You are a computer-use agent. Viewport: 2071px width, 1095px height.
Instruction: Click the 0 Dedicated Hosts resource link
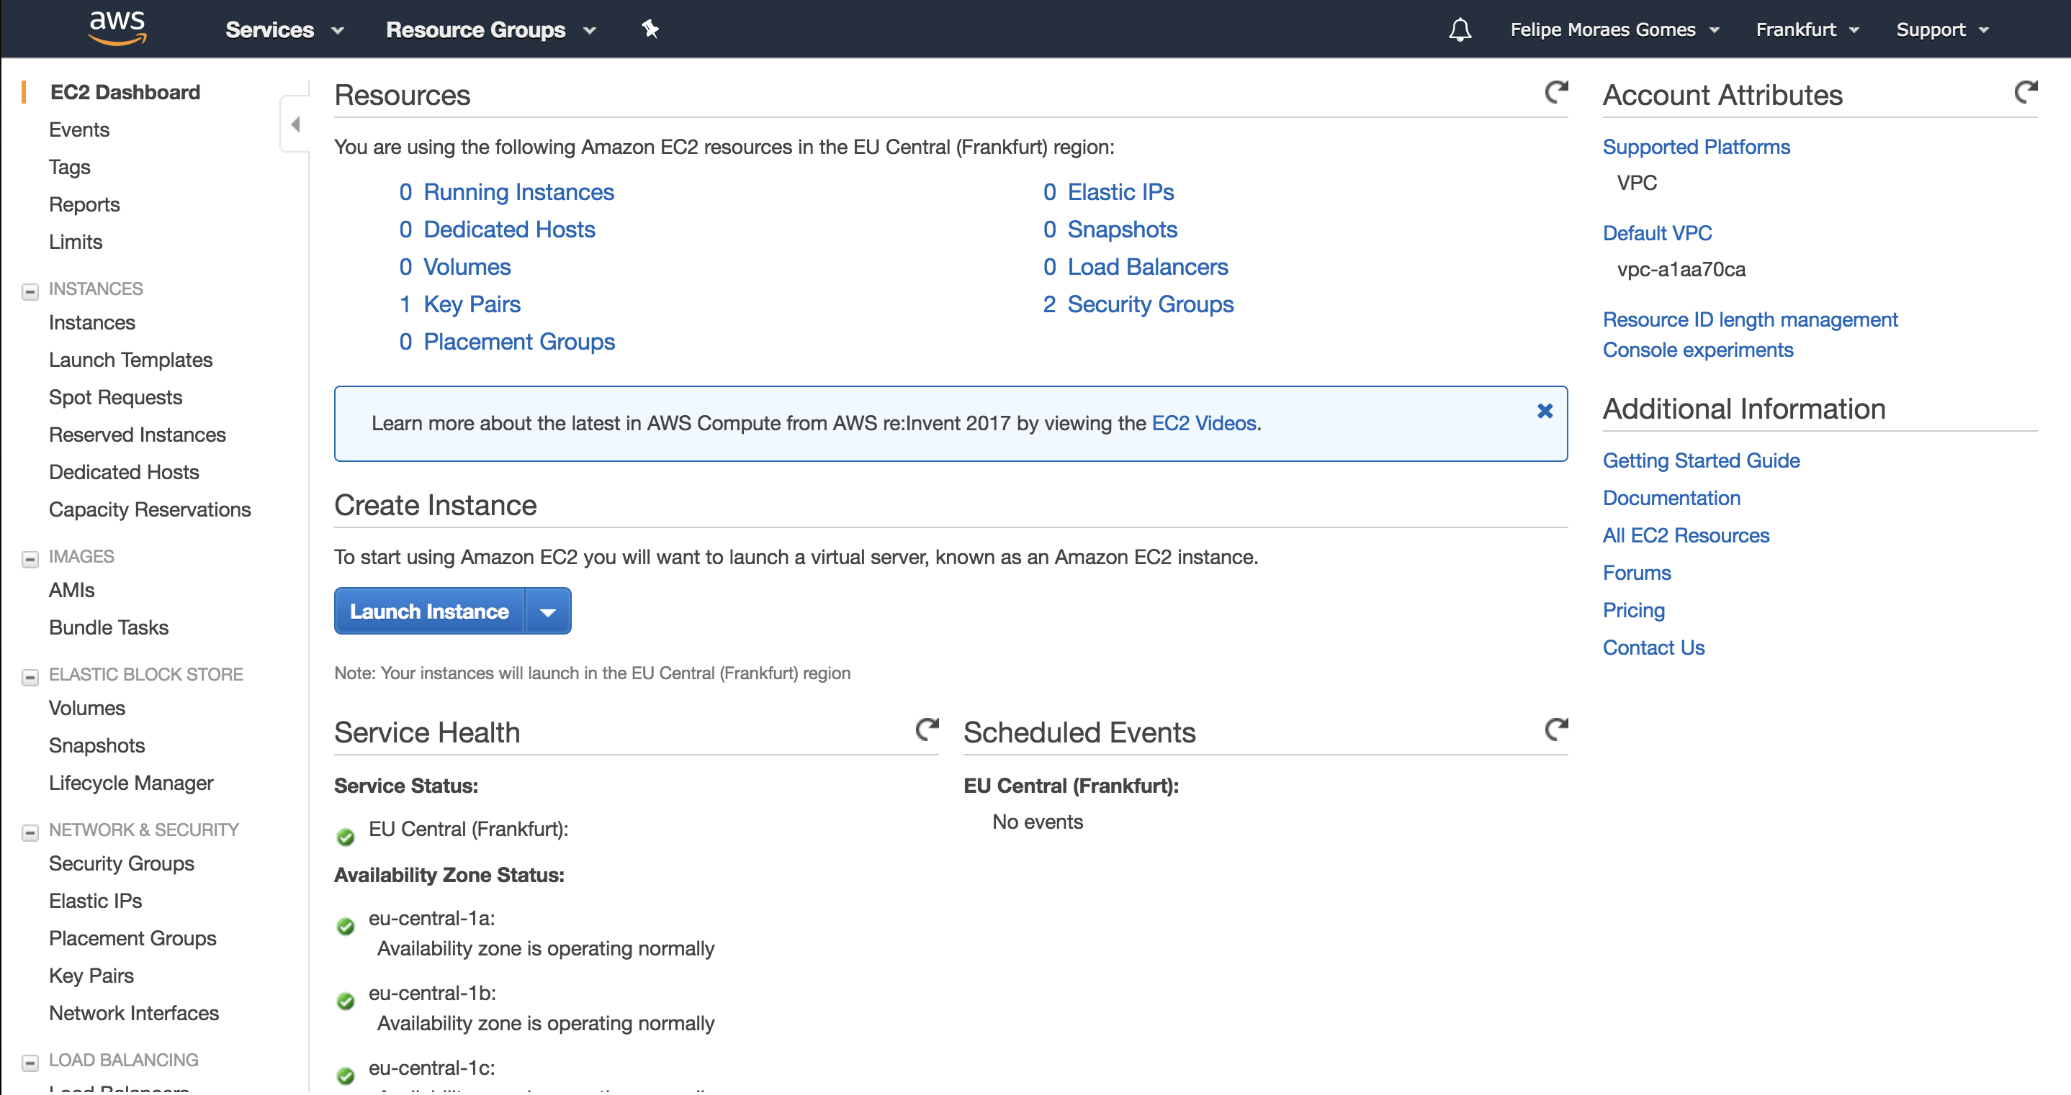click(x=497, y=229)
